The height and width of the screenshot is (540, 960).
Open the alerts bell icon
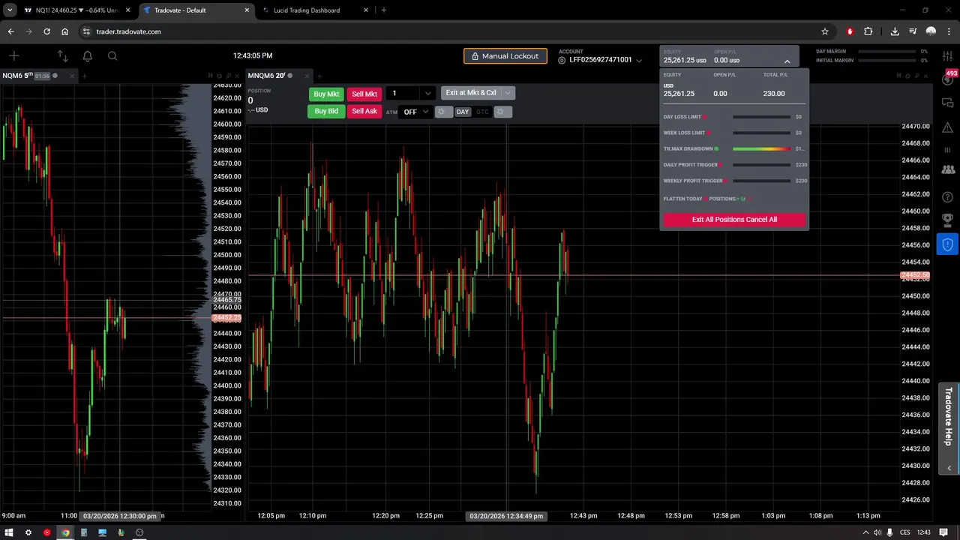coord(87,55)
